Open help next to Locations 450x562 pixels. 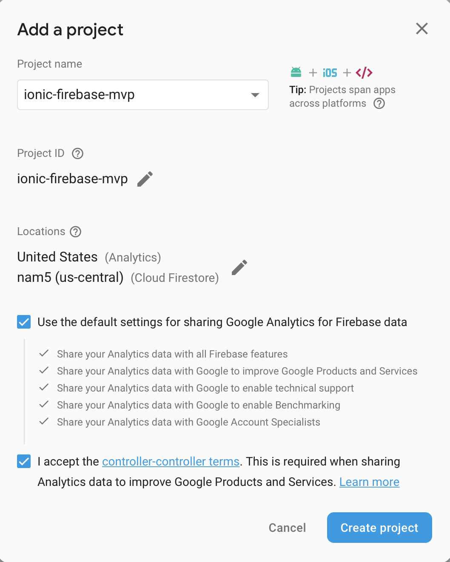75,232
